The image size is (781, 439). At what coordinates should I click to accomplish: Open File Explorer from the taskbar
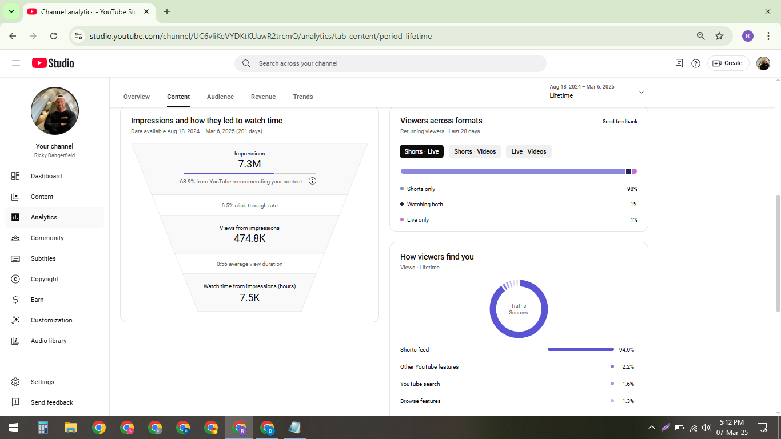click(x=71, y=428)
